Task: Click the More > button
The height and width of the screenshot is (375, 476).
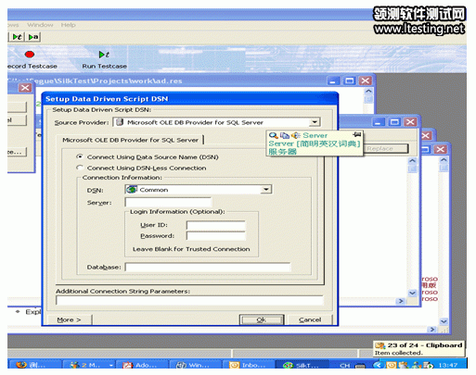Action: coord(70,319)
